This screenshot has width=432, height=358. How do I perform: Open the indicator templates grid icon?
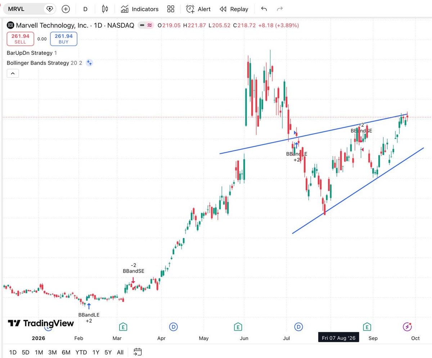click(x=171, y=9)
